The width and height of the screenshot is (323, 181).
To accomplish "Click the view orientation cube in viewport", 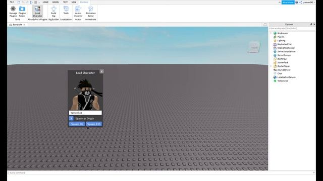I will coord(254,47).
